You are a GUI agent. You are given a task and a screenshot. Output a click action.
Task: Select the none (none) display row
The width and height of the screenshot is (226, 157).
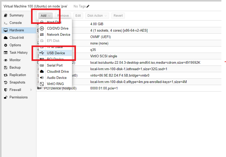tap(129, 43)
